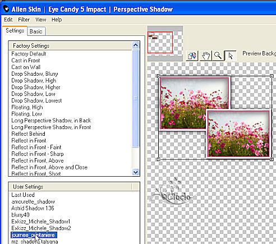Screen dimensions: 276x244
Task: Select Long Perspective Shadow, in Front
Action: (x=51, y=127)
